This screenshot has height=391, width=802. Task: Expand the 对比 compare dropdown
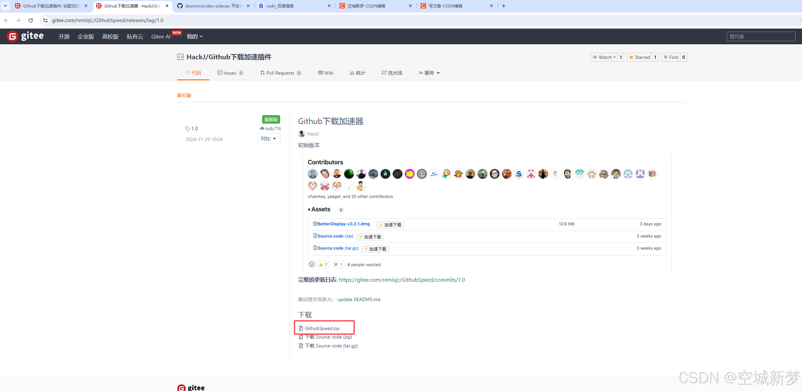(269, 139)
